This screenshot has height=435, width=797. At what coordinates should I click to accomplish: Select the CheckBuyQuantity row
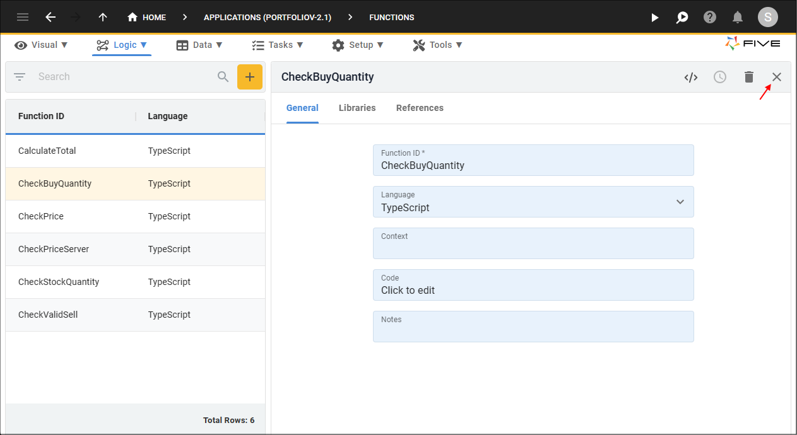135,184
